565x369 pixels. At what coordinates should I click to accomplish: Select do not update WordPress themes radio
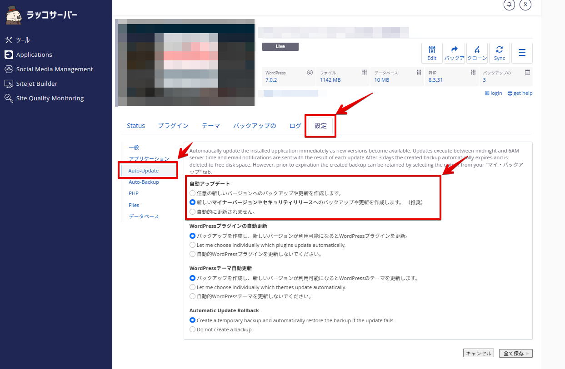pos(193,296)
